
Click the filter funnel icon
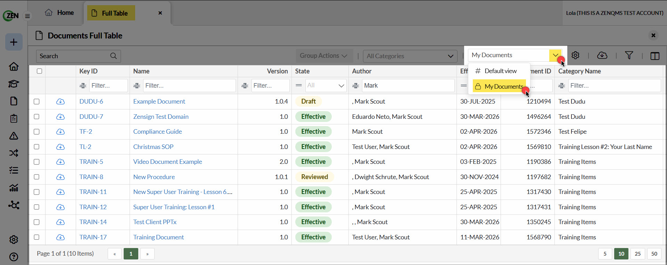(x=629, y=55)
